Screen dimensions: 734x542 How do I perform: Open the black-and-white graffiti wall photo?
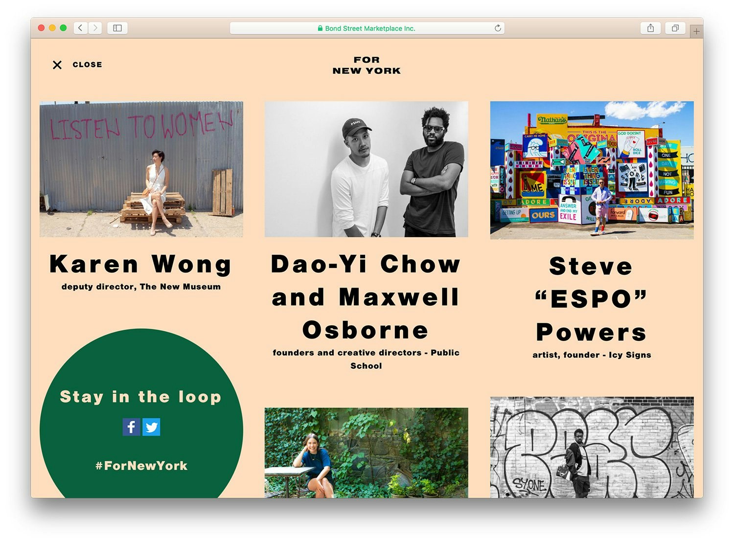592,447
